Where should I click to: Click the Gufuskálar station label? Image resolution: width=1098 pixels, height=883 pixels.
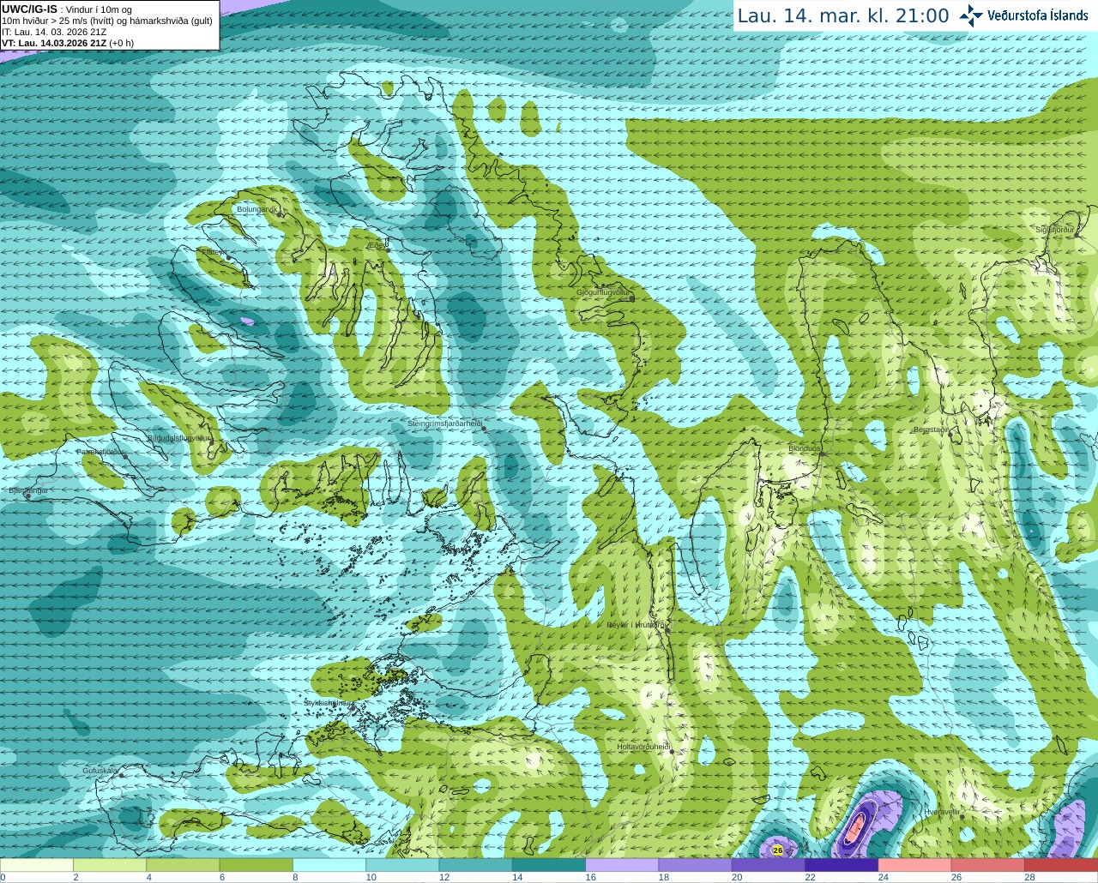(100, 771)
